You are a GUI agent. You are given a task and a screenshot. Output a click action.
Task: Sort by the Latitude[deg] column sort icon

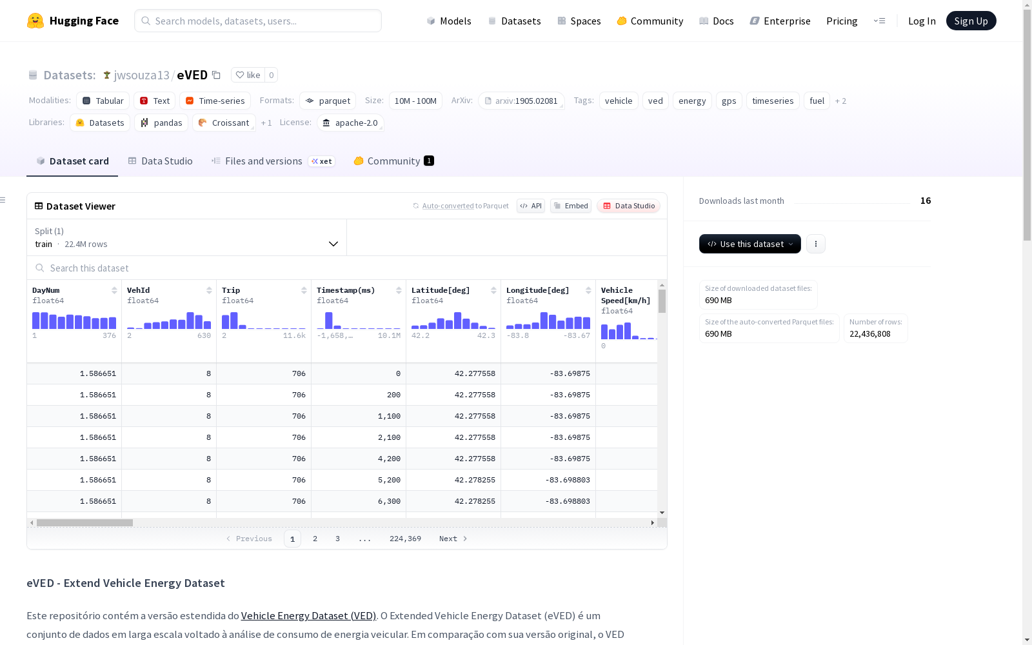click(x=493, y=290)
